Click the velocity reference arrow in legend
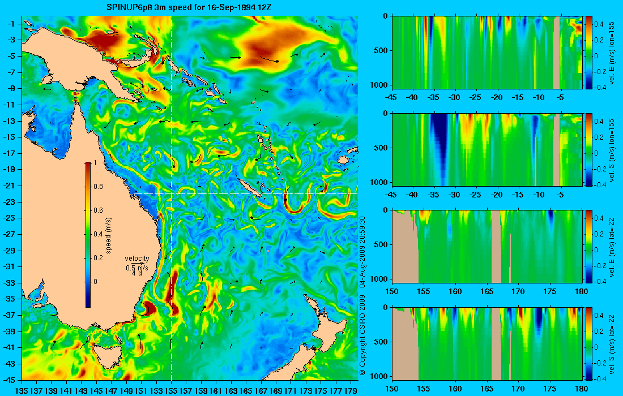The height and width of the screenshot is (396, 623). point(138,264)
